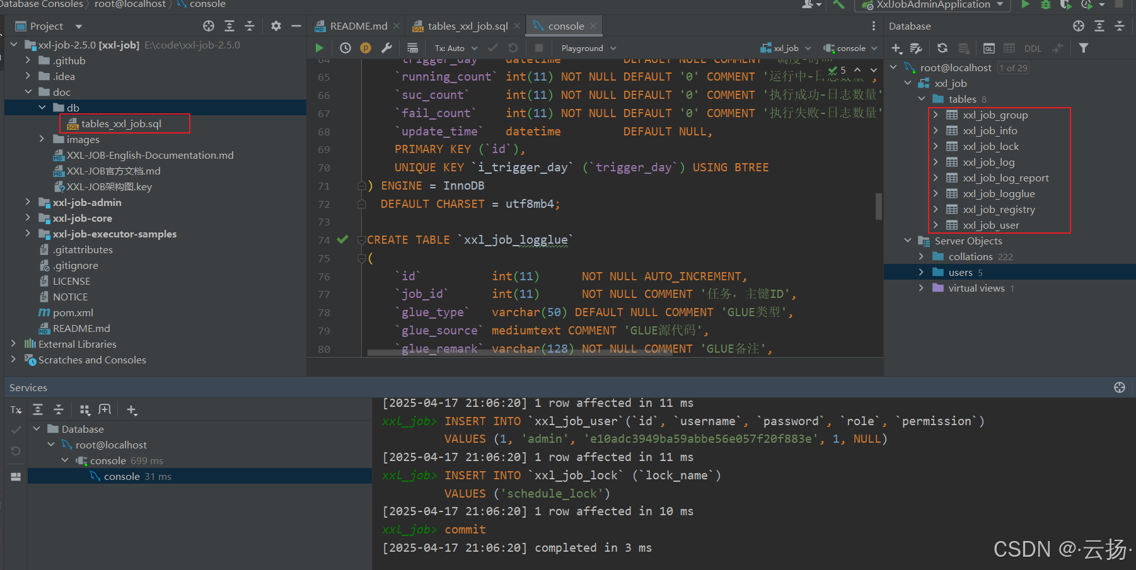Click the editor vertical scrollbar thumb
This screenshot has width=1136, height=570.
point(878,206)
